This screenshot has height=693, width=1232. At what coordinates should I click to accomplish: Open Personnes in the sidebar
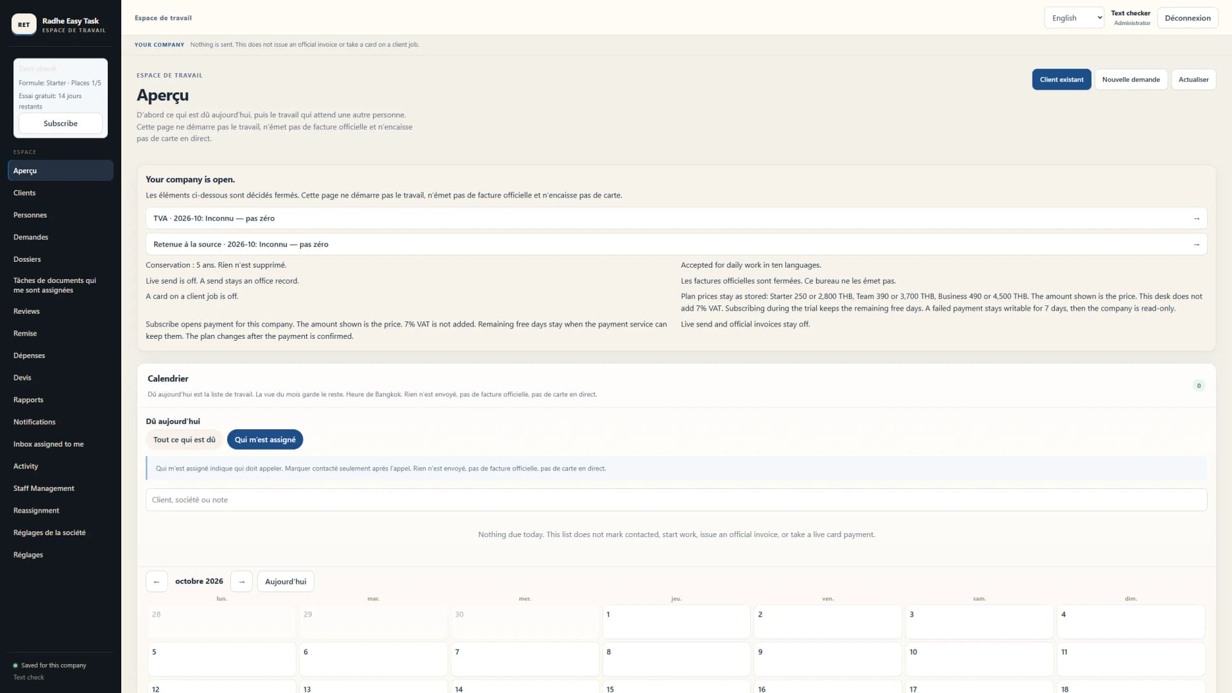pos(60,215)
